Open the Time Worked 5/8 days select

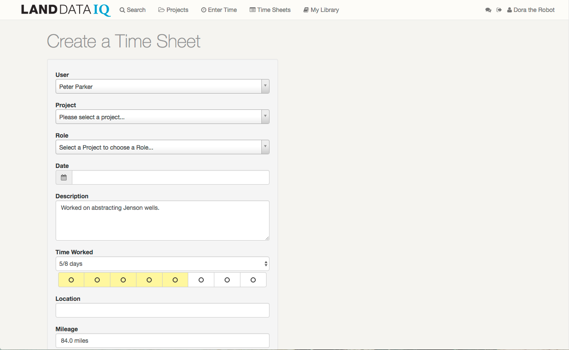[163, 264]
